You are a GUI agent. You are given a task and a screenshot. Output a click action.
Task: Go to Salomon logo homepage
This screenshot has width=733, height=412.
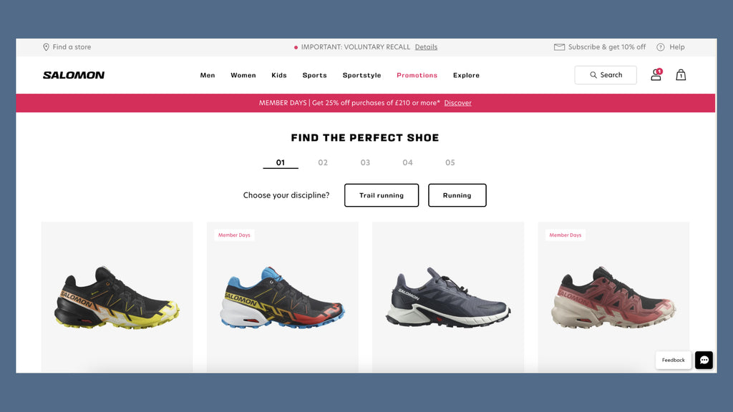click(x=74, y=74)
